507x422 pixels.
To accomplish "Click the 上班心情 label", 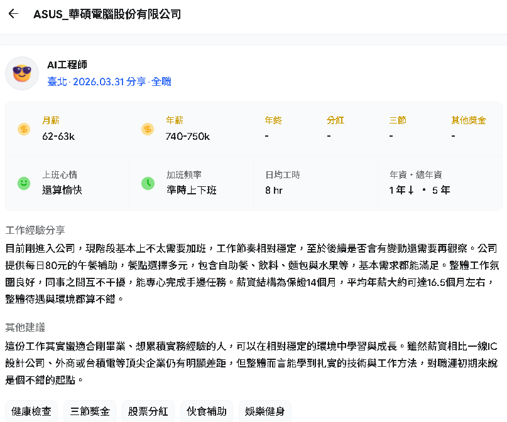I will [x=60, y=175].
